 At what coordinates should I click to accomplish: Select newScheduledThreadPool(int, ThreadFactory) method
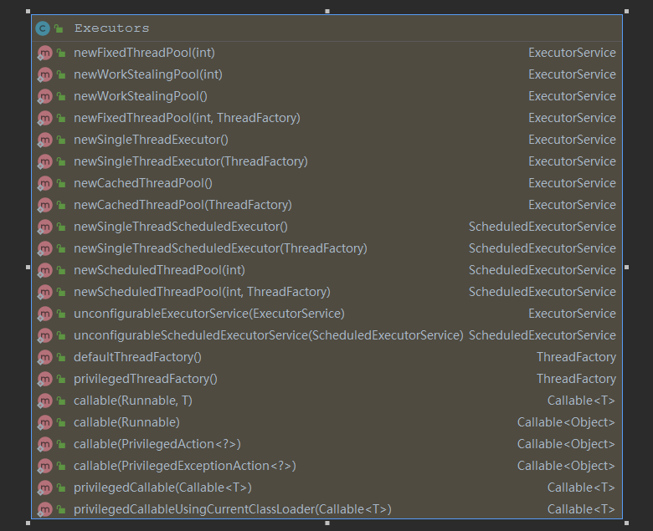202,292
